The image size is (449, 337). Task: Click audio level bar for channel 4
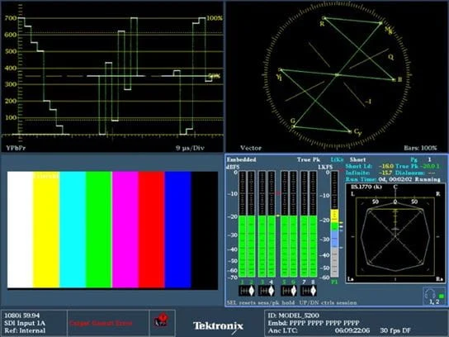point(272,224)
